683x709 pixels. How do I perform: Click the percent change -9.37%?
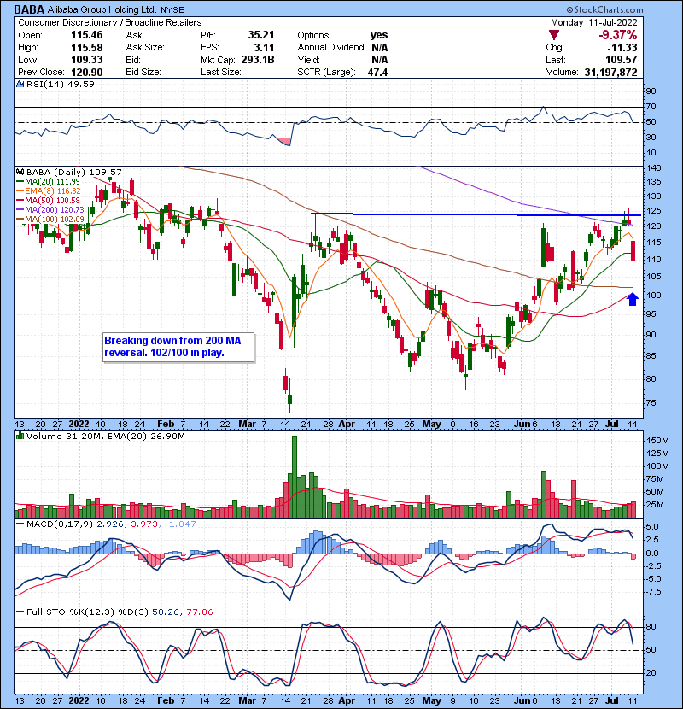tap(618, 35)
